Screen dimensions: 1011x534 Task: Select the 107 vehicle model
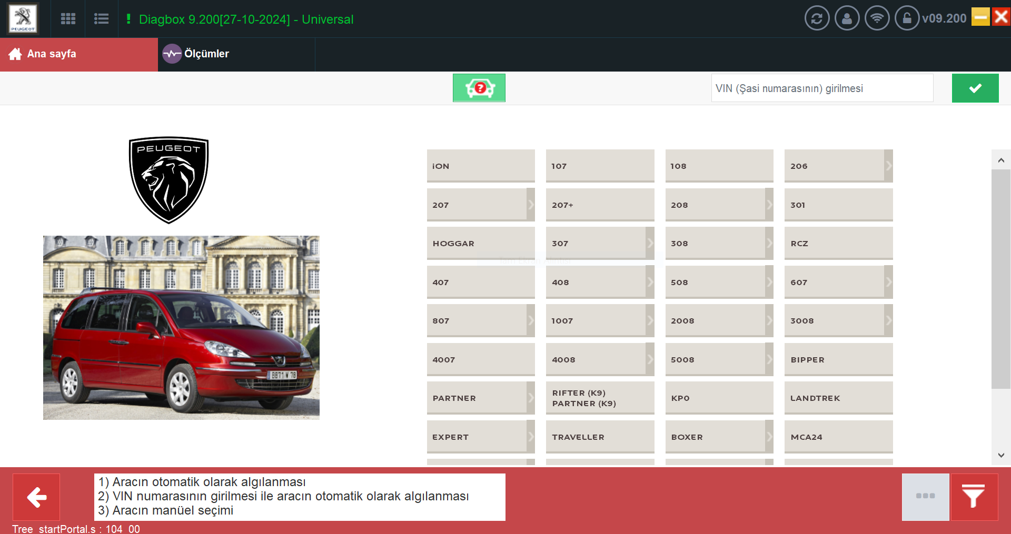coord(600,166)
